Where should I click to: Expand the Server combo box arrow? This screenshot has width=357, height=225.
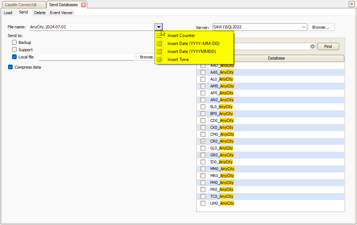pyautogui.click(x=304, y=27)
